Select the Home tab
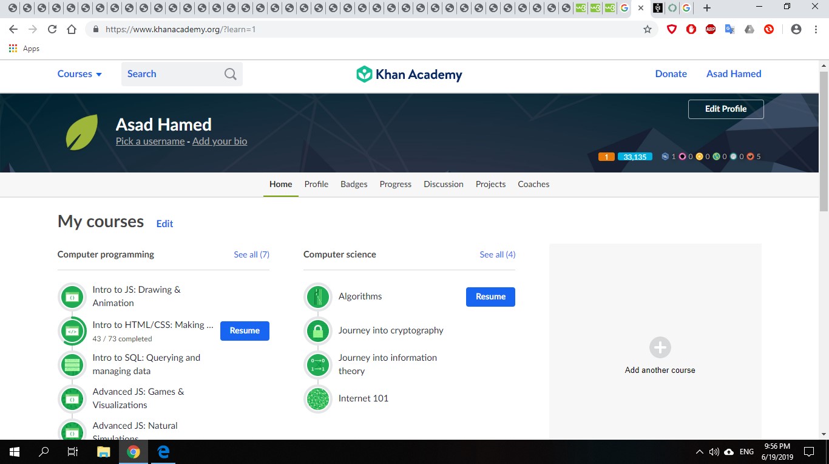The image size is (829, 464). [281, 184]
